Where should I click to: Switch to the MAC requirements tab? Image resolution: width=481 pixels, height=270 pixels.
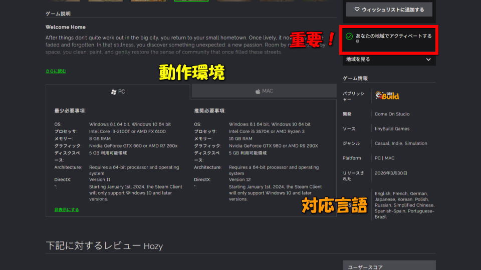coord(264,91)
